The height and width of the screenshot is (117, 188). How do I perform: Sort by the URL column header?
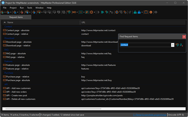coord(133,23)
